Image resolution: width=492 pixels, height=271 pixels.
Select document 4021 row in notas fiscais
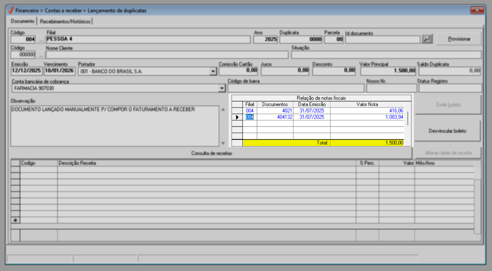275,111
